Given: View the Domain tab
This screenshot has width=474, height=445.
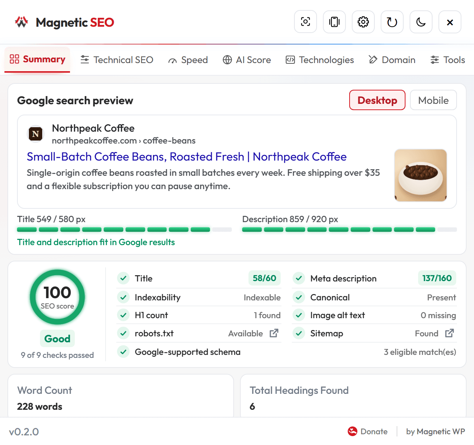Looking at the screenshot, I should [392, 60].
